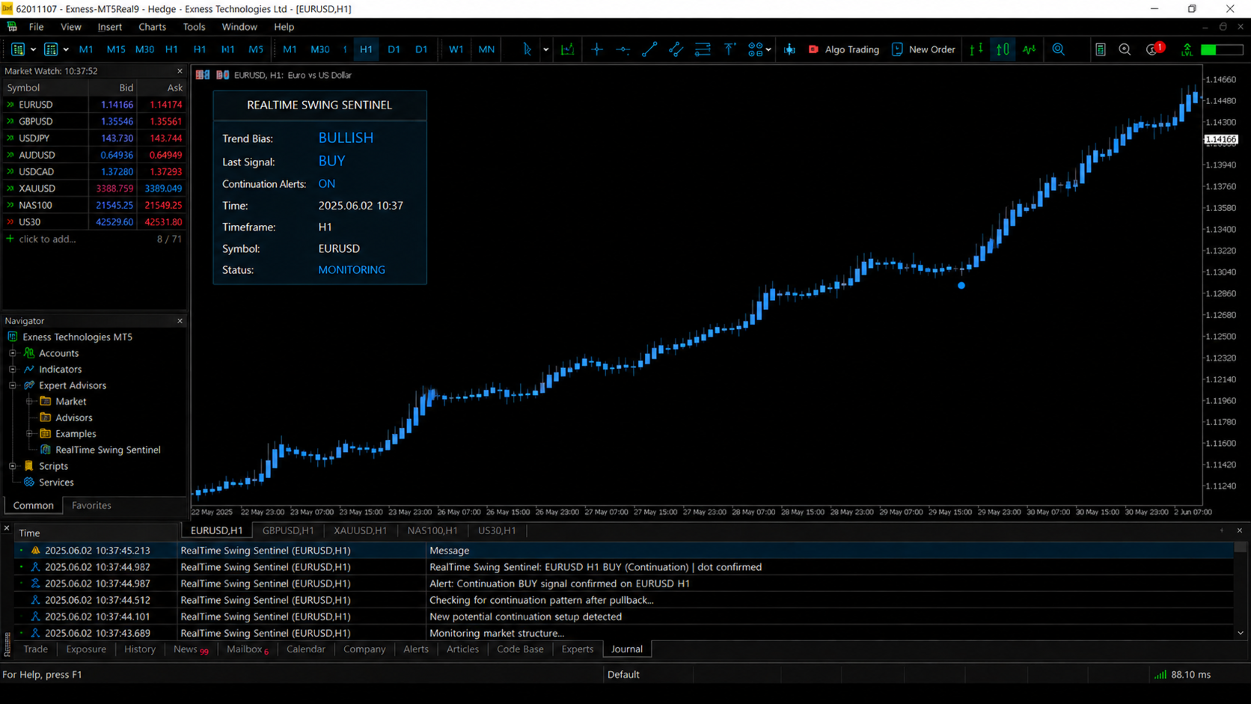This screenshot has height=704, width=1251.
Task: Expand dropdown beside second grid icon
Action: pyautogui.click(x=66, y=49)
